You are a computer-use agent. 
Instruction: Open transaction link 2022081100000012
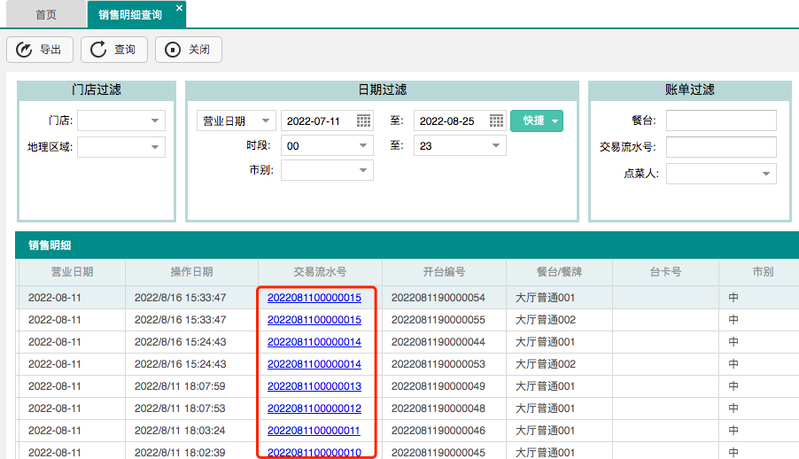coord(314,408)
